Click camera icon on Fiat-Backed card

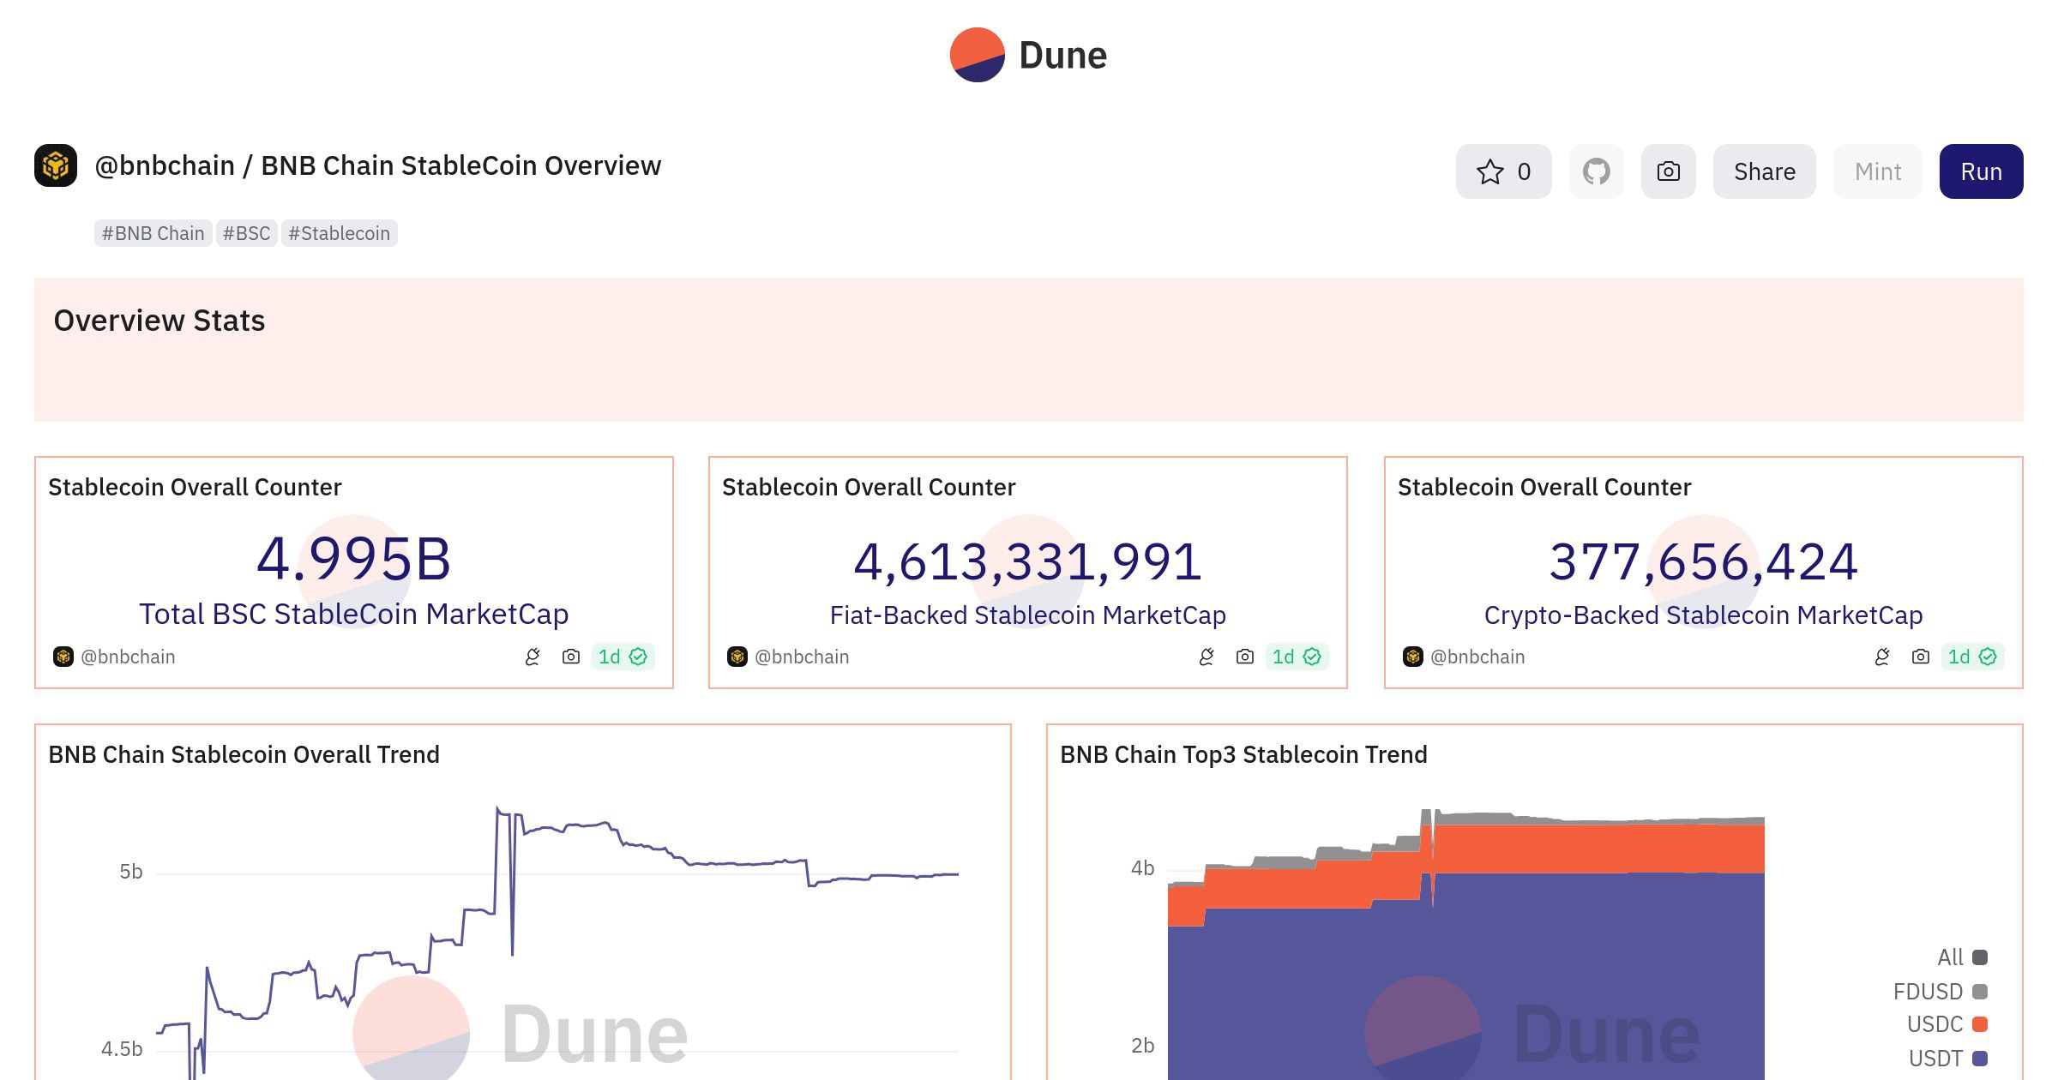1244,657
